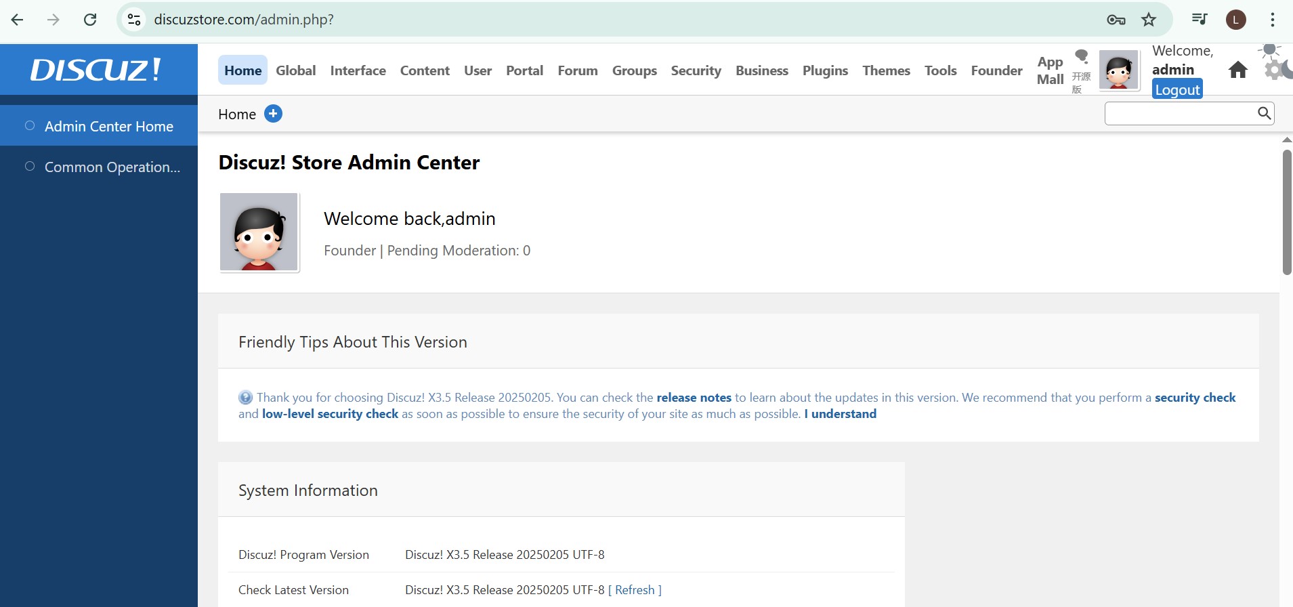Click the browser forward arrow

click(54, 20)
